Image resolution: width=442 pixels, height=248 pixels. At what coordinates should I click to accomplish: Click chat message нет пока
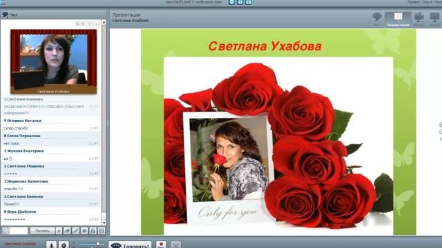pos(11,143)
